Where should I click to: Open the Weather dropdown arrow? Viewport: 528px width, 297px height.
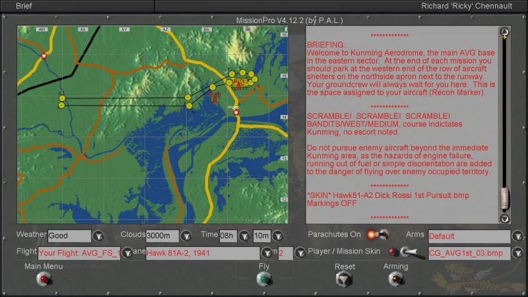pos(98,236)
